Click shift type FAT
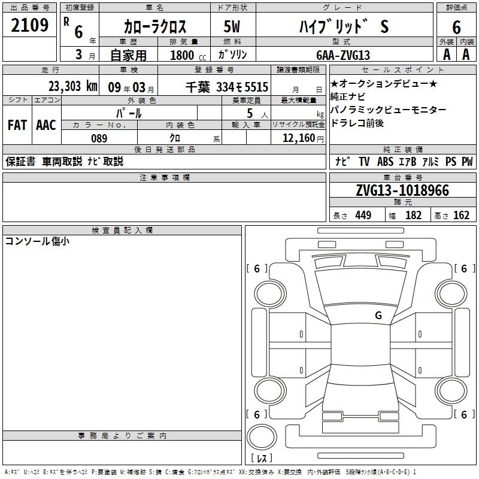This screenshot has height=479, width=479. pyautogui.click(x=17, y=125)
